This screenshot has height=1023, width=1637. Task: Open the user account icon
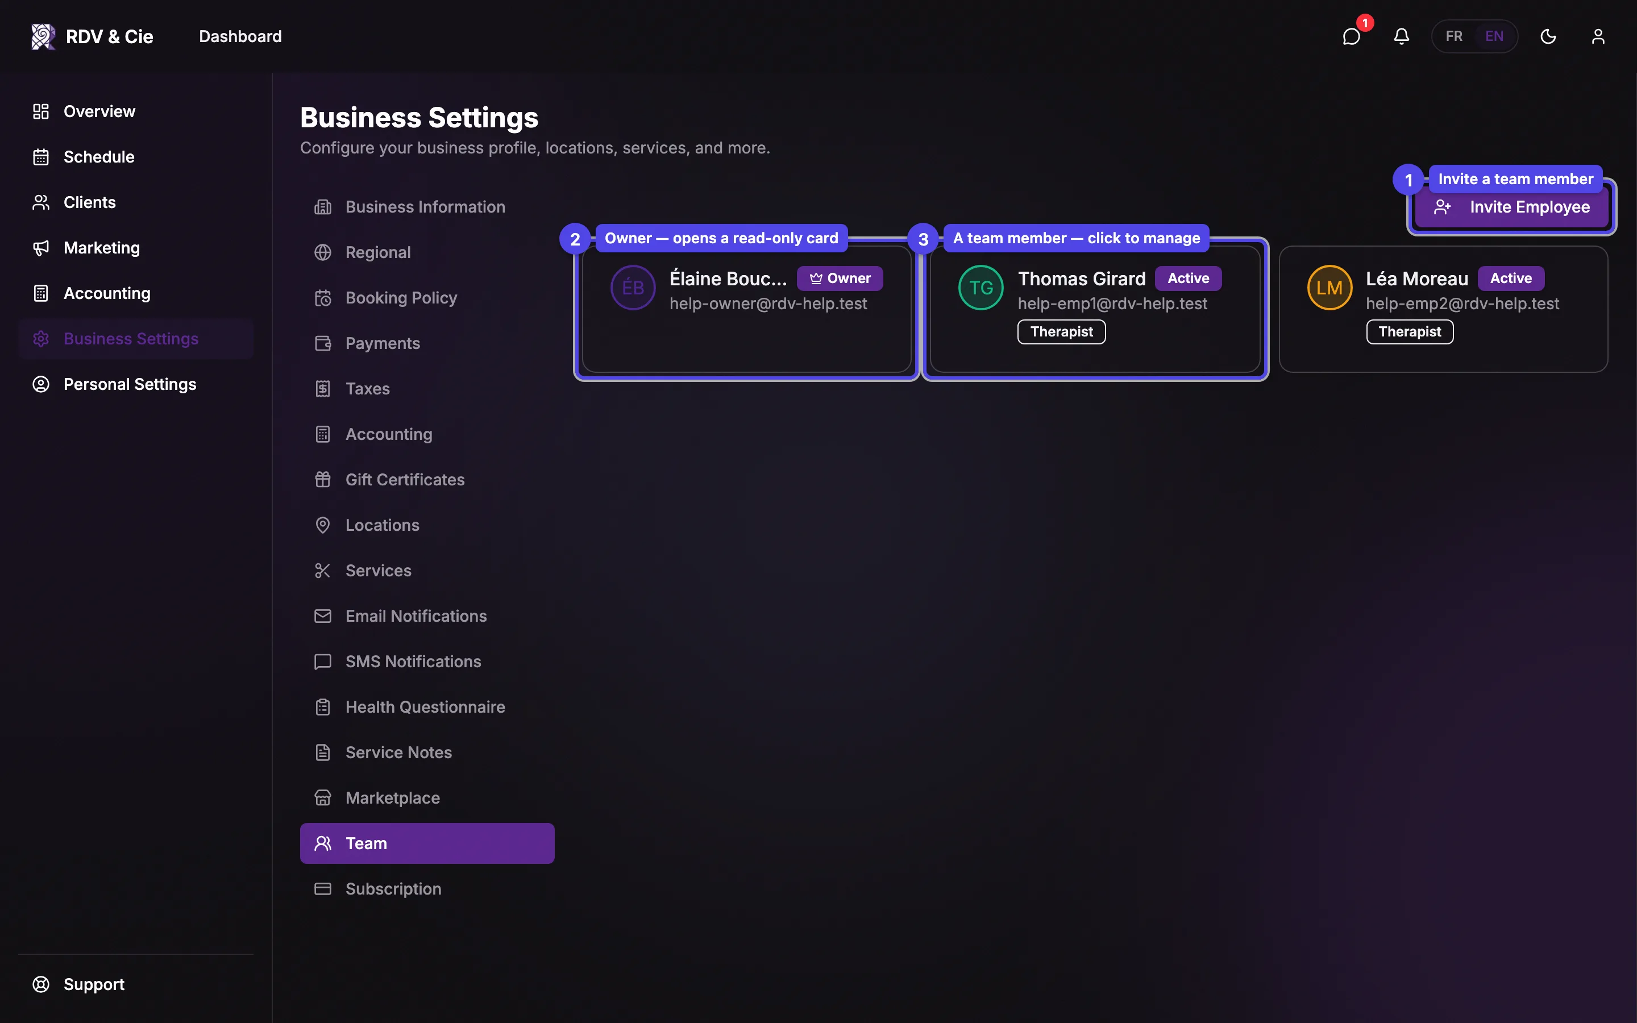point(1598,36)
